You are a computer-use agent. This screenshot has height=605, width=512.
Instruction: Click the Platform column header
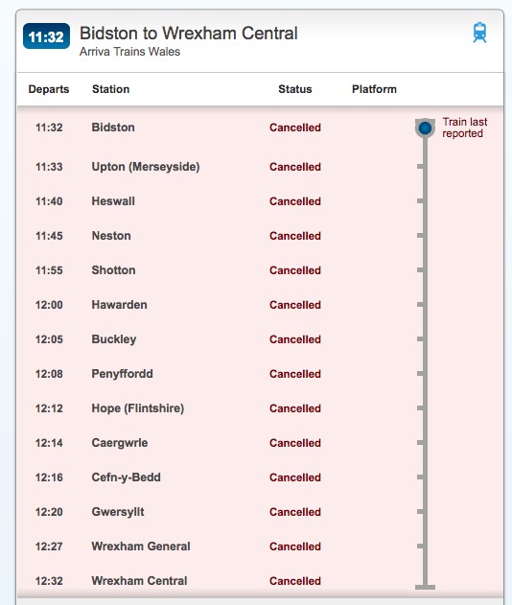374,89
